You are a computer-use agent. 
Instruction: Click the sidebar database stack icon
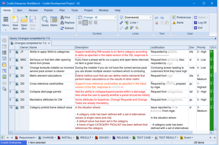(x=4, y=53)
